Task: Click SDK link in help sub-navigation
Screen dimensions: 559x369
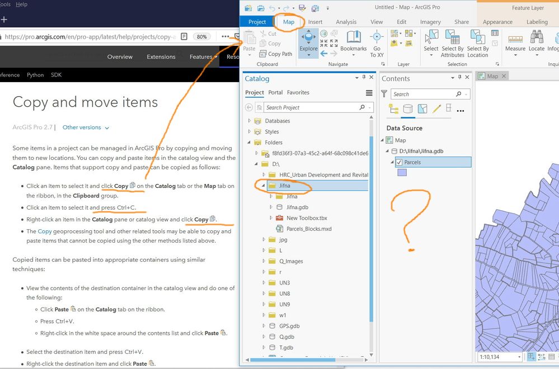Action: [57, 75]
